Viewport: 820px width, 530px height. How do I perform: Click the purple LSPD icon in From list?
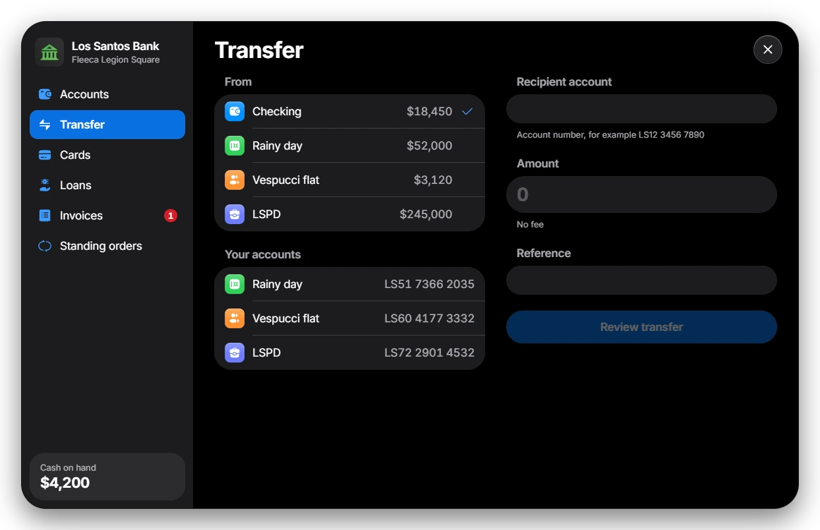tap(235, 214)
